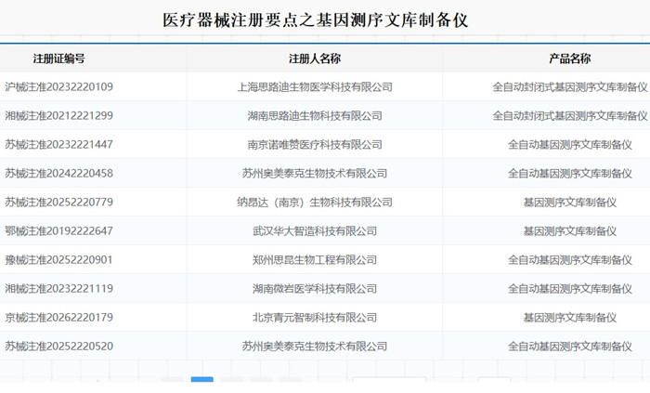
Task: Click the 注册人名称 column header
Action: (x=315, y=59)
